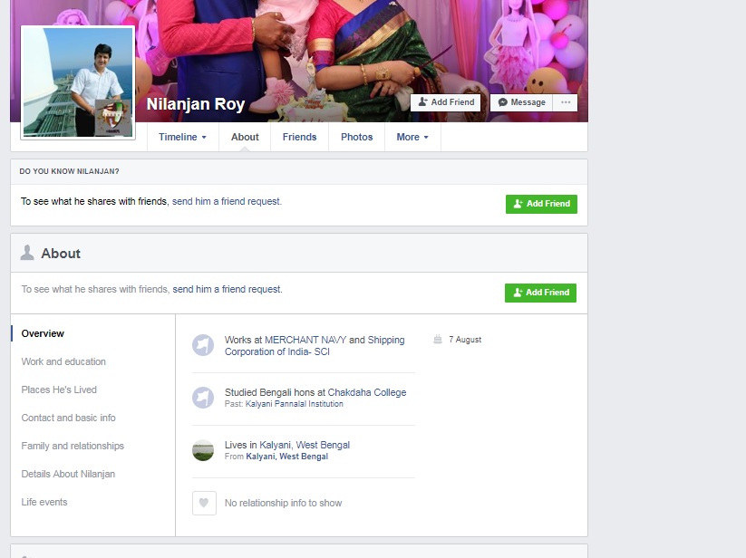Image resolution: width=746 pixels, height=558 pixels.
Task: Go to the Photos tab
Action: click(356, 137)
